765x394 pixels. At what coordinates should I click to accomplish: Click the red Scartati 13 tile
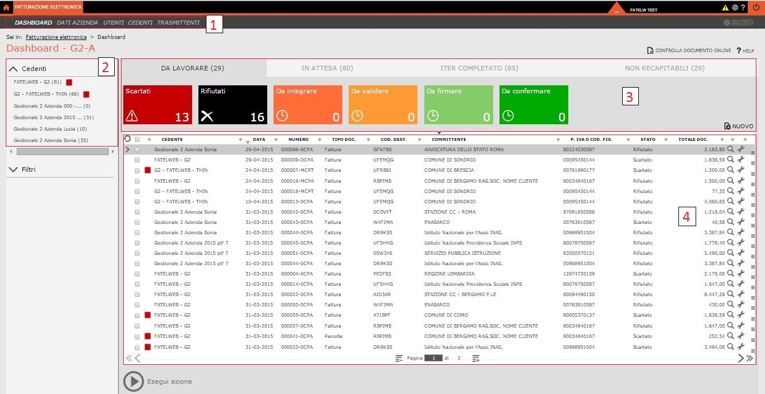pos(158,105)
